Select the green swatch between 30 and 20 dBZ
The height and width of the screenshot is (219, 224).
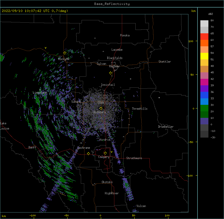[x=204, y=108]
